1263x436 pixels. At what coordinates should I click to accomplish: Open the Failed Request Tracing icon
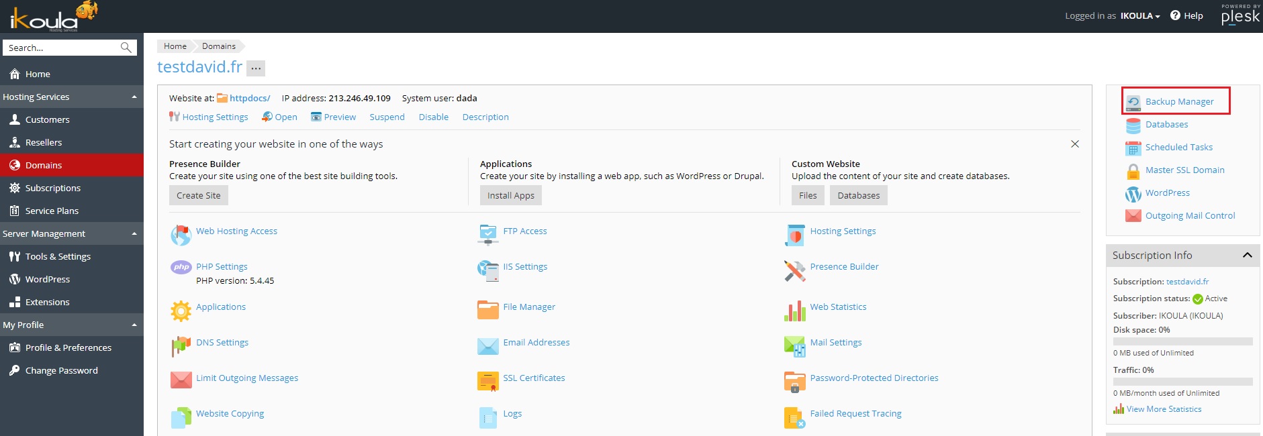pos(795,417)
